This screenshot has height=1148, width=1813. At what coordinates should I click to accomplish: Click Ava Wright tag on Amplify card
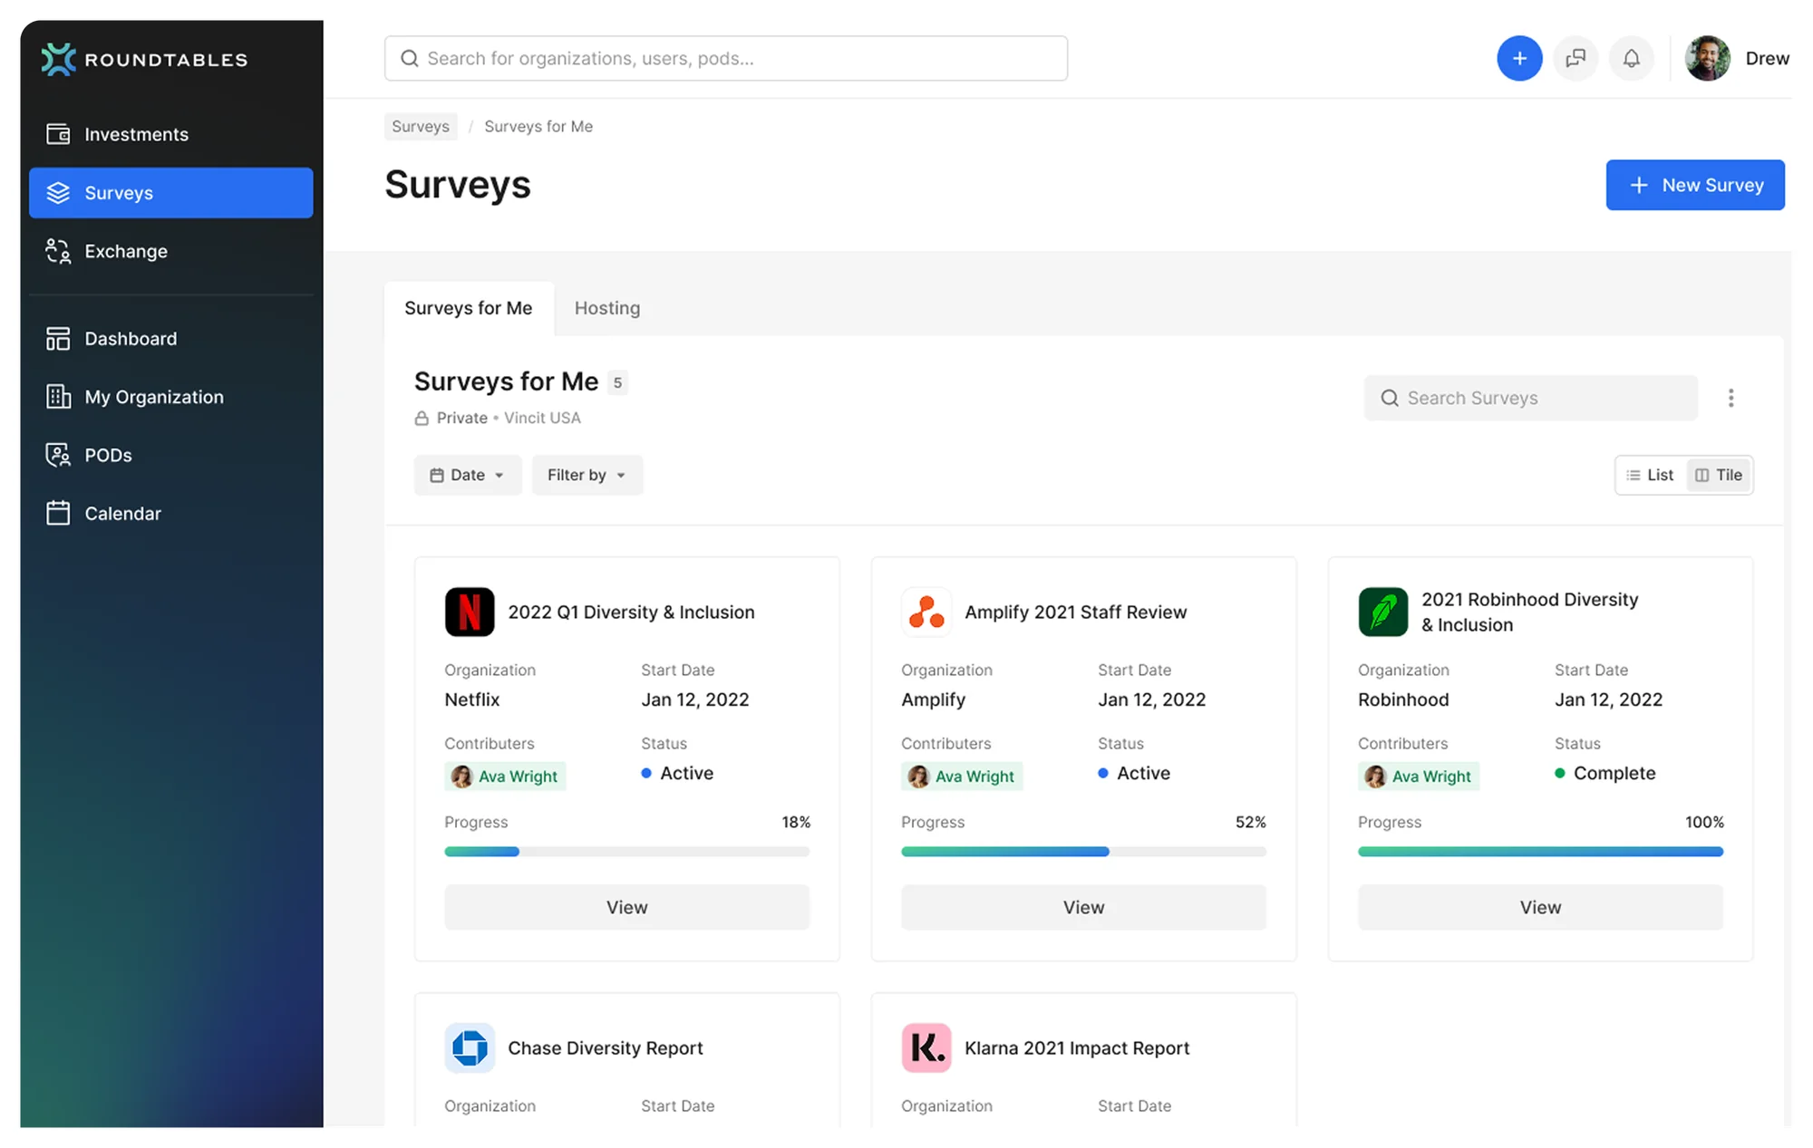click(962, 776)
